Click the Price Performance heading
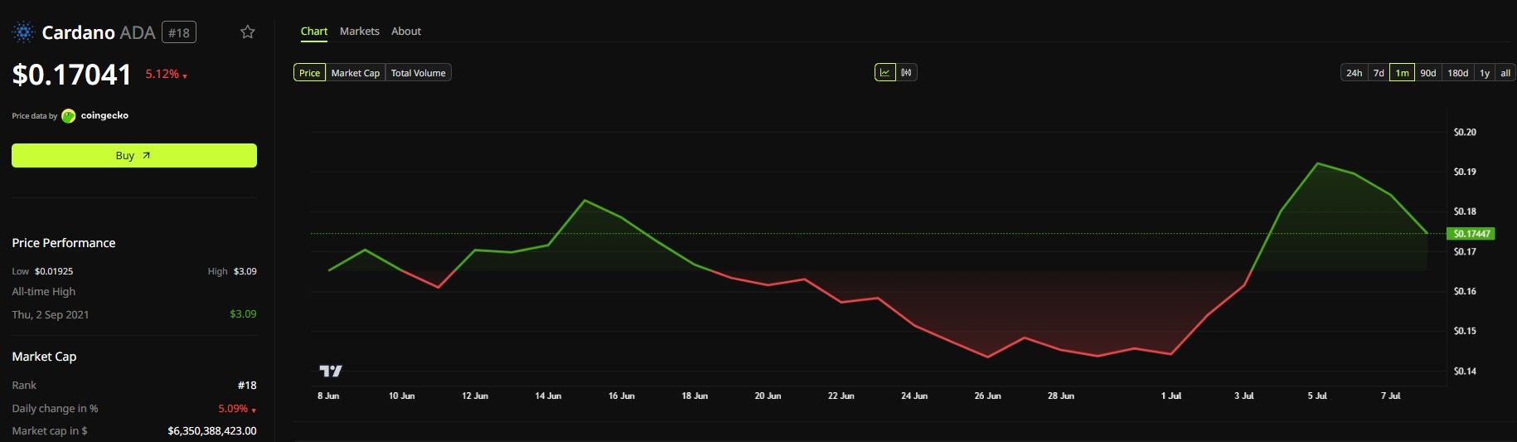 (64, 243)
